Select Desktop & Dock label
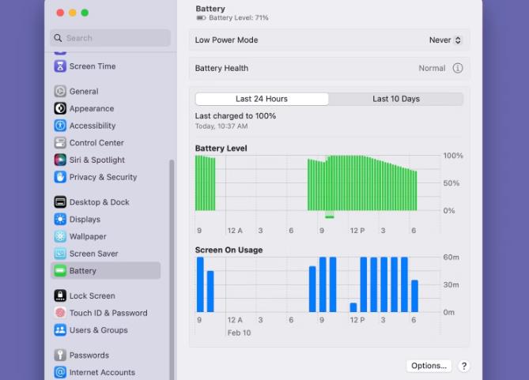Screen dimensions: 529x380 coord(100,202)
